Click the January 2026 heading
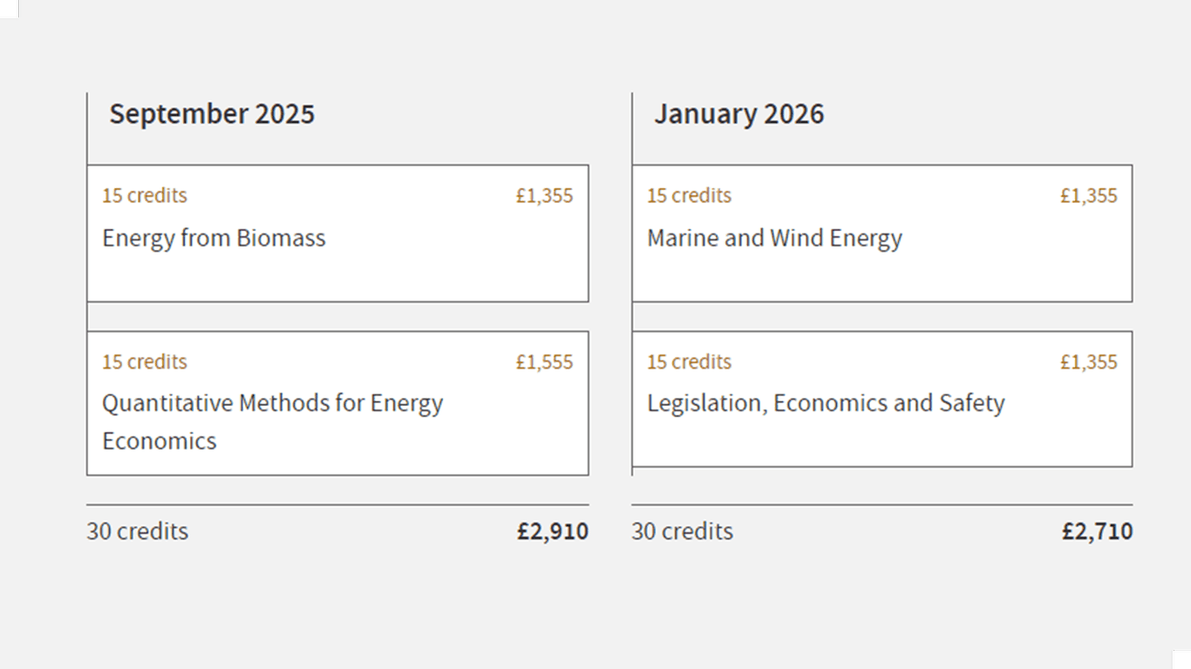 point(738,114)
